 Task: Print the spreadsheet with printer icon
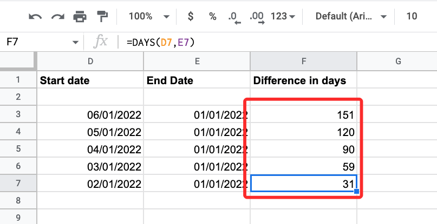(x=80, y=16)
